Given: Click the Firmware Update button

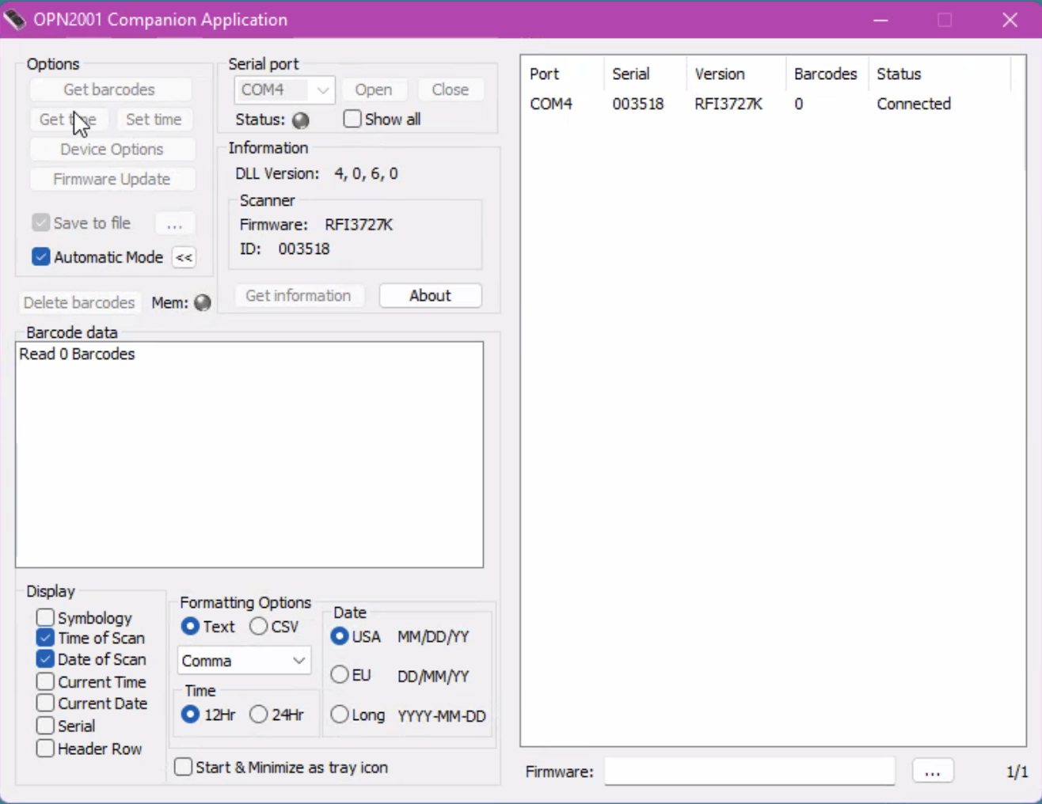Looking at the screenshot, I should pos(112,179).
